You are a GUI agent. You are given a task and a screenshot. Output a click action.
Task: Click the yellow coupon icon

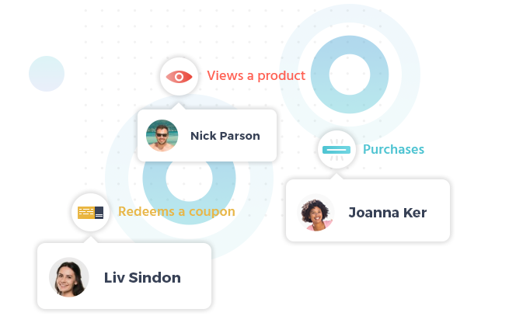[x=91, y=212]
